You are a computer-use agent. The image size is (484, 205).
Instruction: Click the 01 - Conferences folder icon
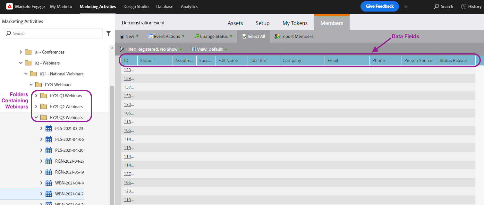[28, 52]
